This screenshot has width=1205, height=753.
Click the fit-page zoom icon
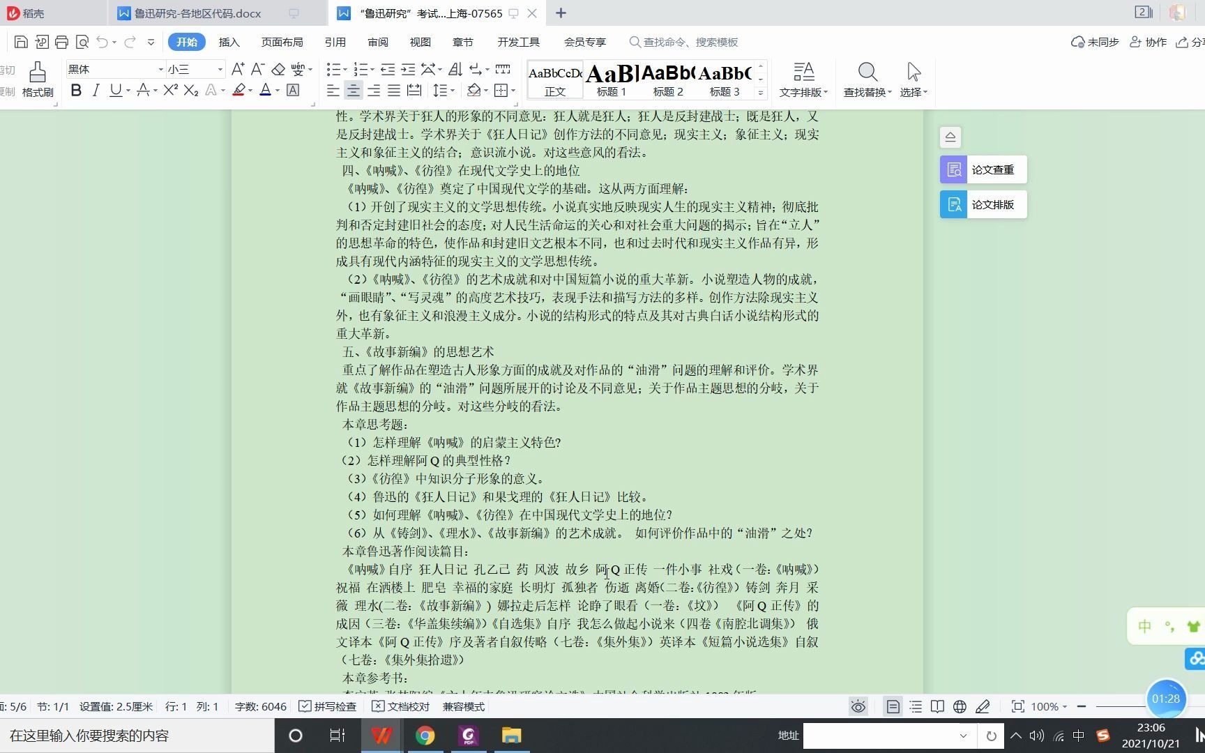pyautogui.click(x=1018, y=706)
